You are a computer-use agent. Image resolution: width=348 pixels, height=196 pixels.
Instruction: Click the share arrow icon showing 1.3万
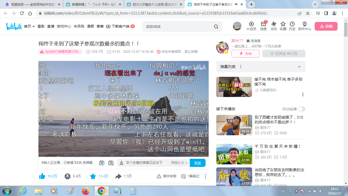coord(118,176)
